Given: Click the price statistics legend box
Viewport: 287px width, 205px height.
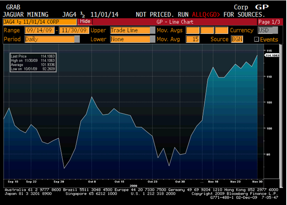Looking at the screenshot, I should (x=33, y=62).
